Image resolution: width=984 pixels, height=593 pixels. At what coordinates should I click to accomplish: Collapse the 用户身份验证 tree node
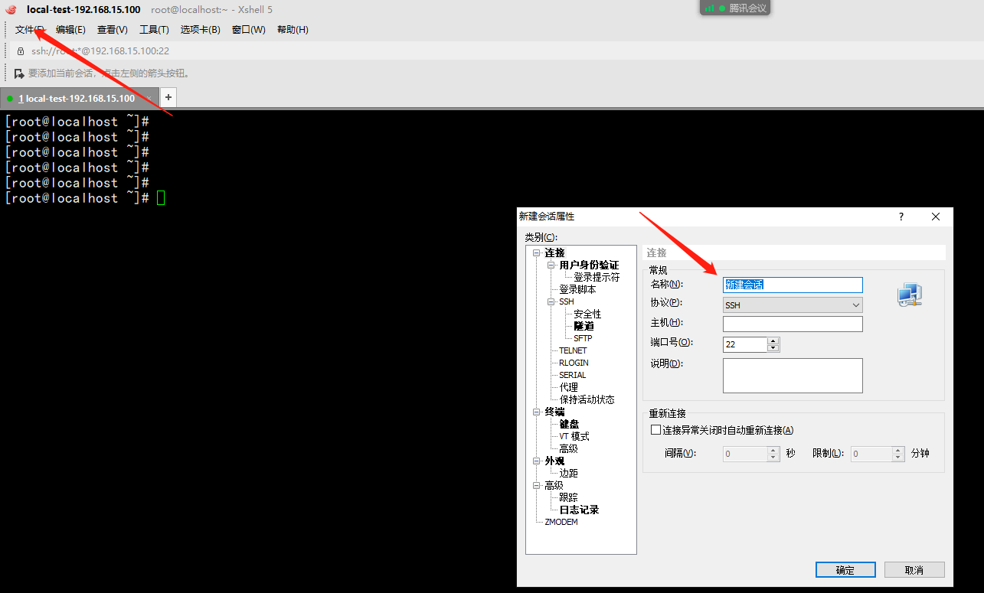point(551,265)
